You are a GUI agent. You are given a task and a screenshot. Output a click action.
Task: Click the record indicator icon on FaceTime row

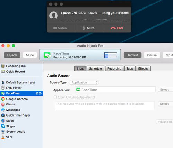coord(37,93)
